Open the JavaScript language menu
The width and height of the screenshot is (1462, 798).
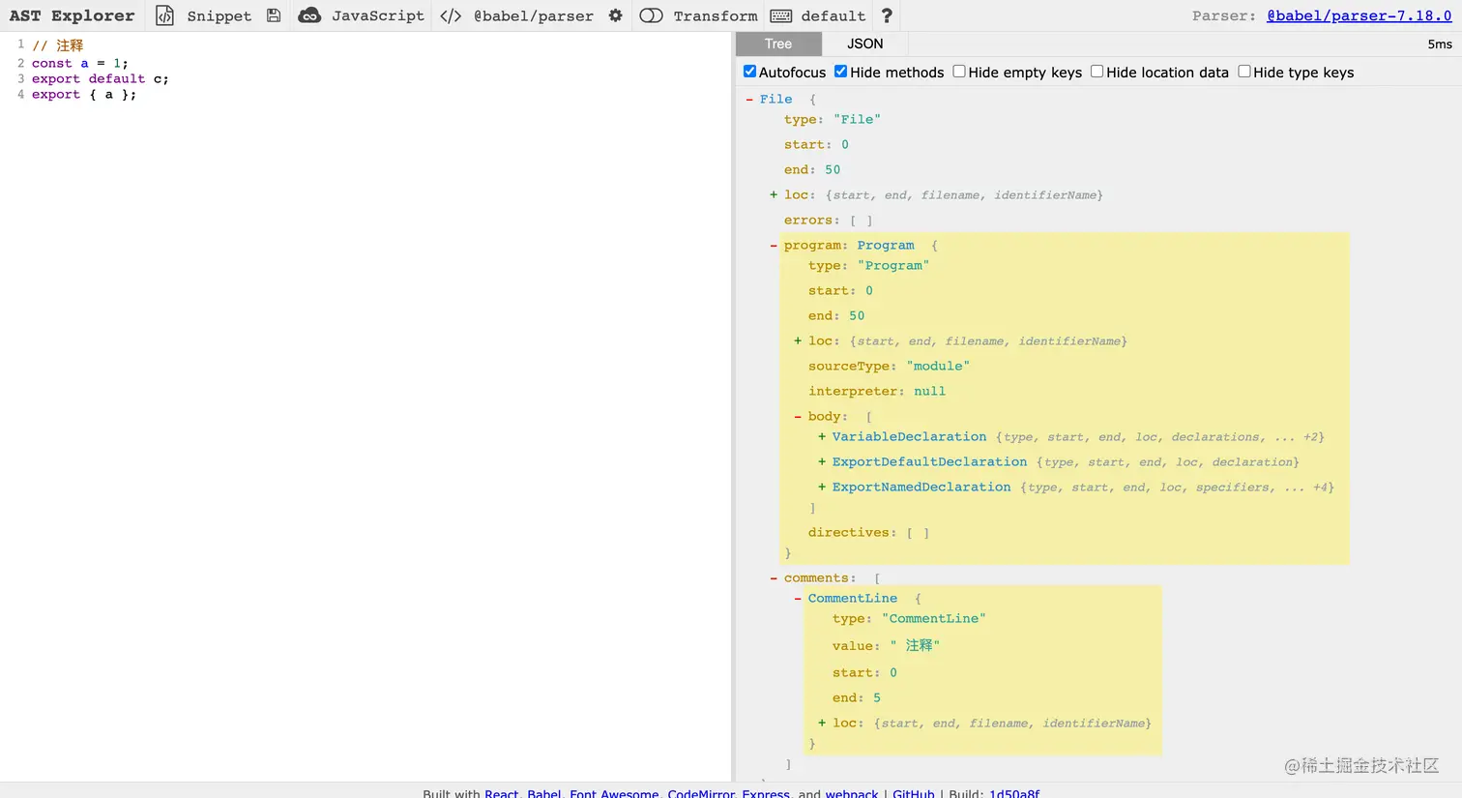pos(378,15)
